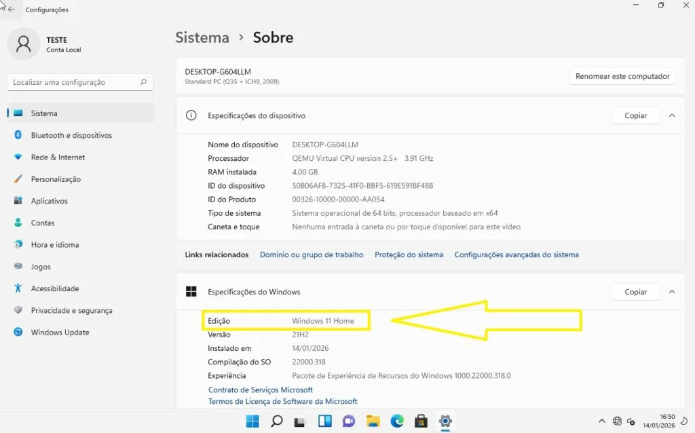695x433 pixels.
Task: Click the TESTE local account avatar
Action: (x=22, y=44)
